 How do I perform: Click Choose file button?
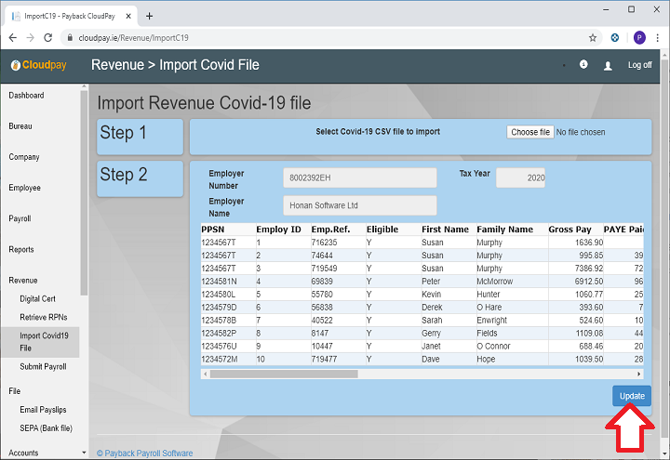(x=530, y=132)
